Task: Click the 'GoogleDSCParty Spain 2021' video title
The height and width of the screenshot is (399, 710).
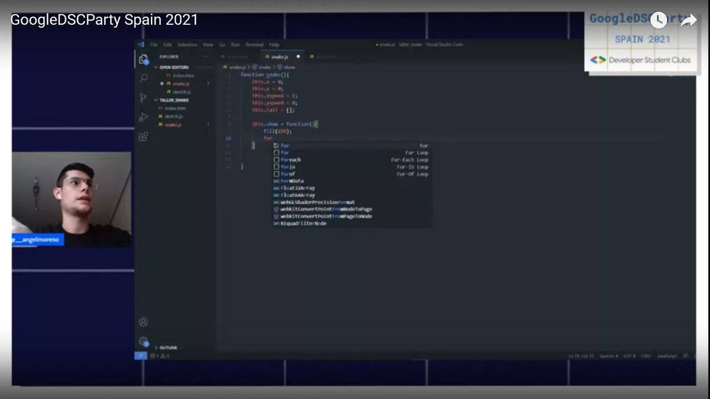Action: point(104,20)
